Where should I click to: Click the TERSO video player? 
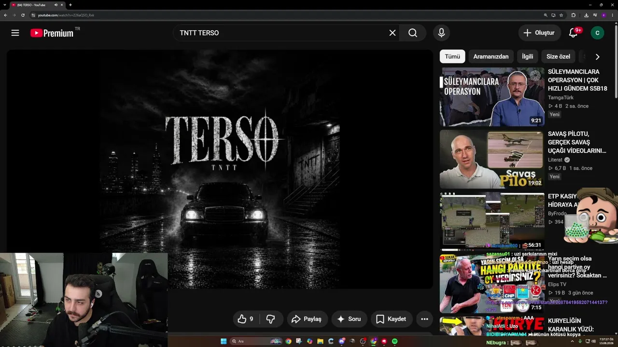click(220, 169)
